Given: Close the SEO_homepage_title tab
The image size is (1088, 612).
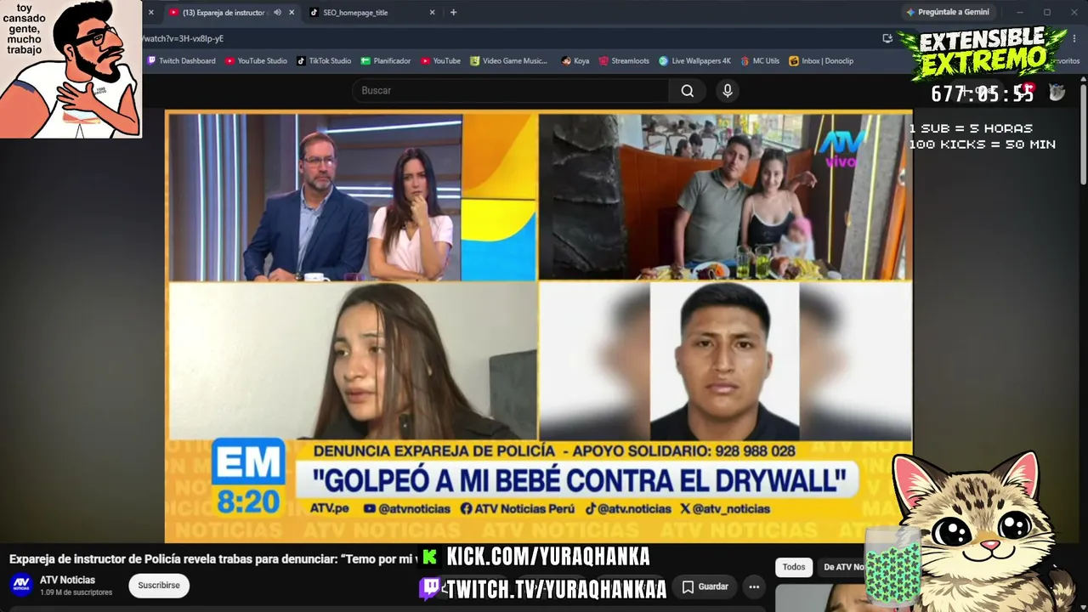Looking at the screenshot, I should point(432,13).
